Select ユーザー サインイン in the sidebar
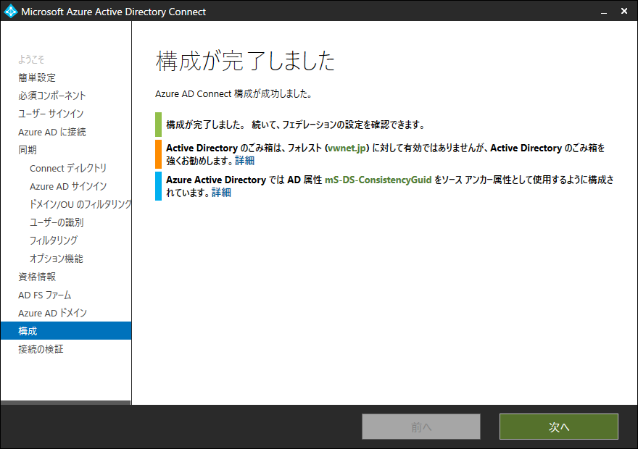 [x=51, y=114]
